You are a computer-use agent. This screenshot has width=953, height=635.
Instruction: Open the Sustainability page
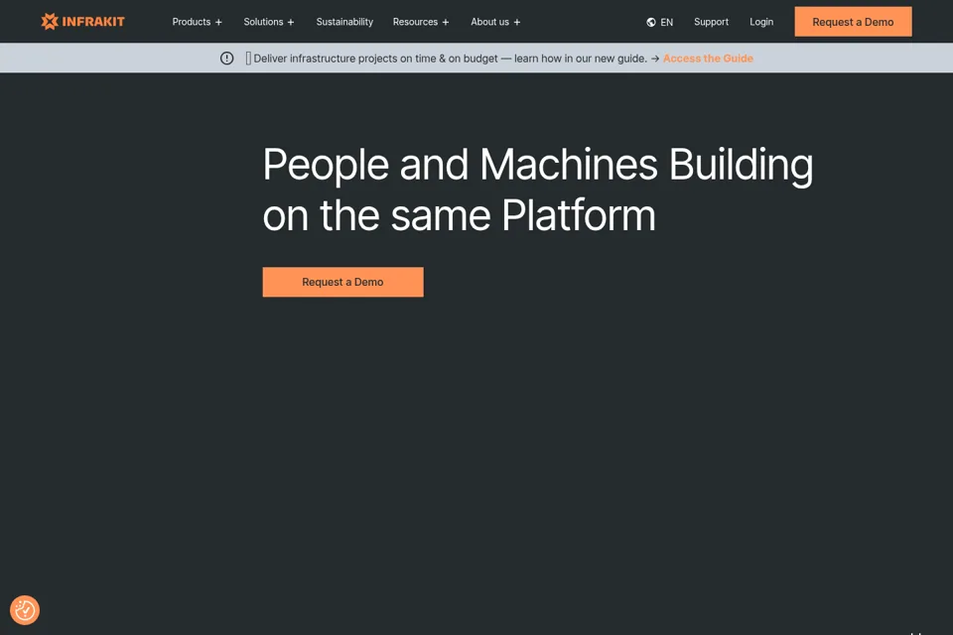344,22
